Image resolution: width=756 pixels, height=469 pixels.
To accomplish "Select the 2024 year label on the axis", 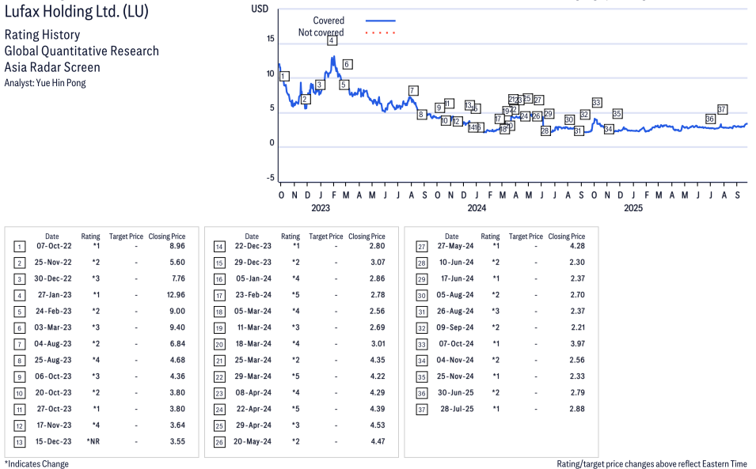I will (x=477, y=208).
